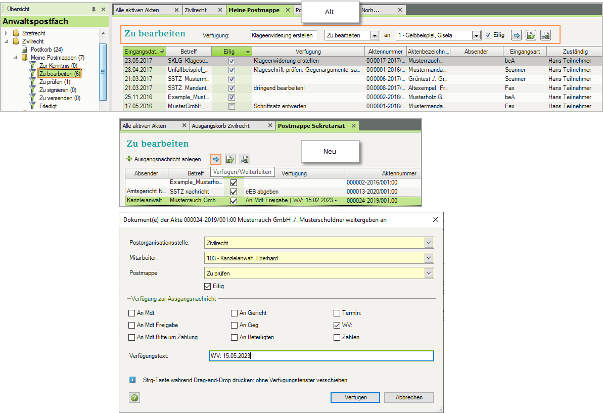The width and height of the screenshot is (603, 413).
Task: Click the Verfügen/Weiterleiten arrow icon in the new Postmappe toolbar
Action: (216, 159)
